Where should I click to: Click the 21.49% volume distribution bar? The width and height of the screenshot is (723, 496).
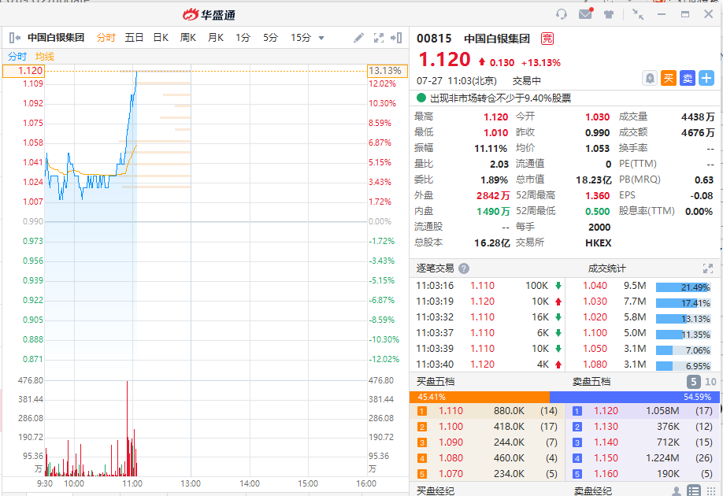(x=684, y=287)
